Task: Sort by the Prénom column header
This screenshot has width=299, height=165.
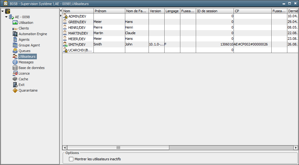Action: coord(109,11)
